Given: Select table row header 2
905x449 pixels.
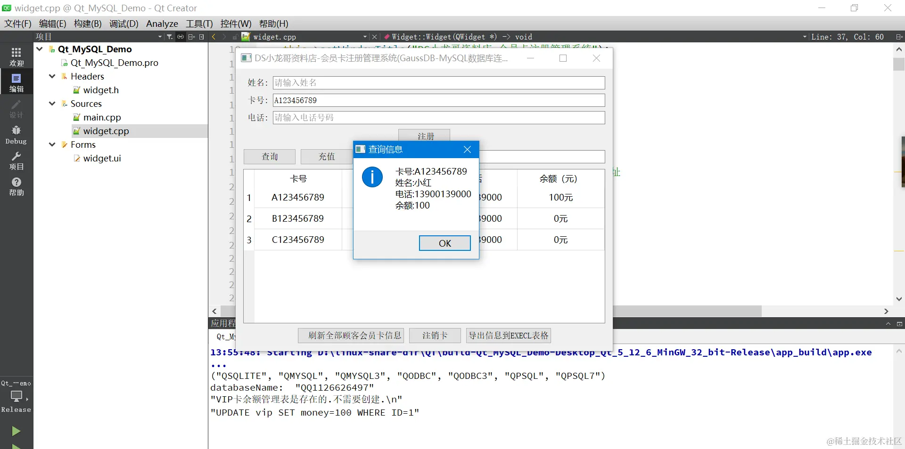Looking at the screenshot, I should coord(249,219).
